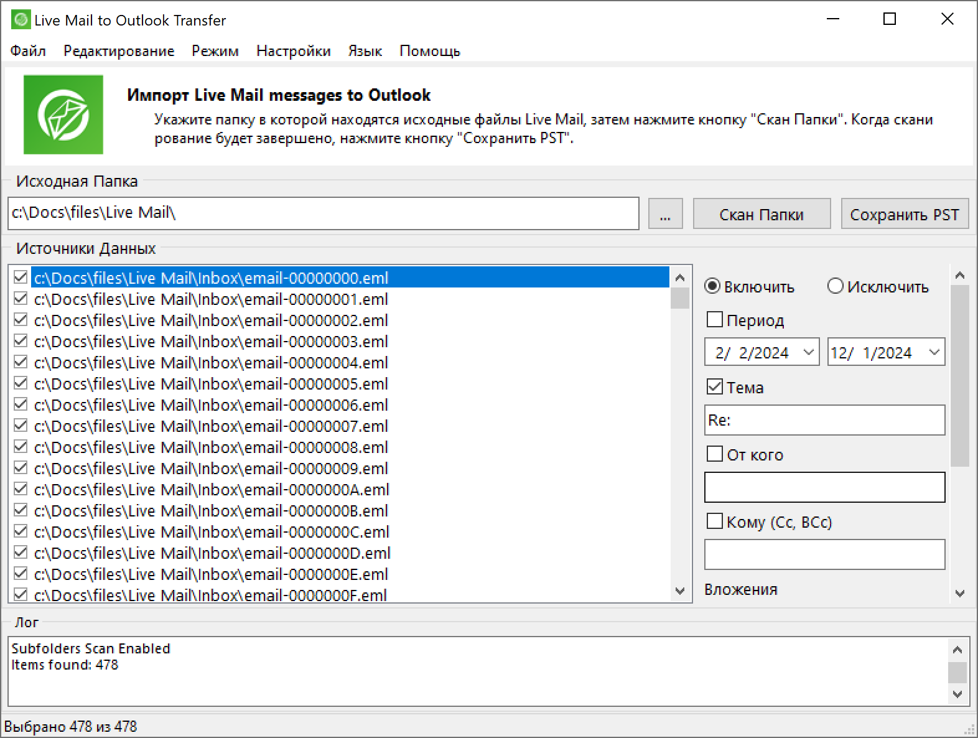Image resolution: width=978 pixels, height=738 pixels.
Task: Click file list scrollbar up arrow
Action: (x=680, y=278)
